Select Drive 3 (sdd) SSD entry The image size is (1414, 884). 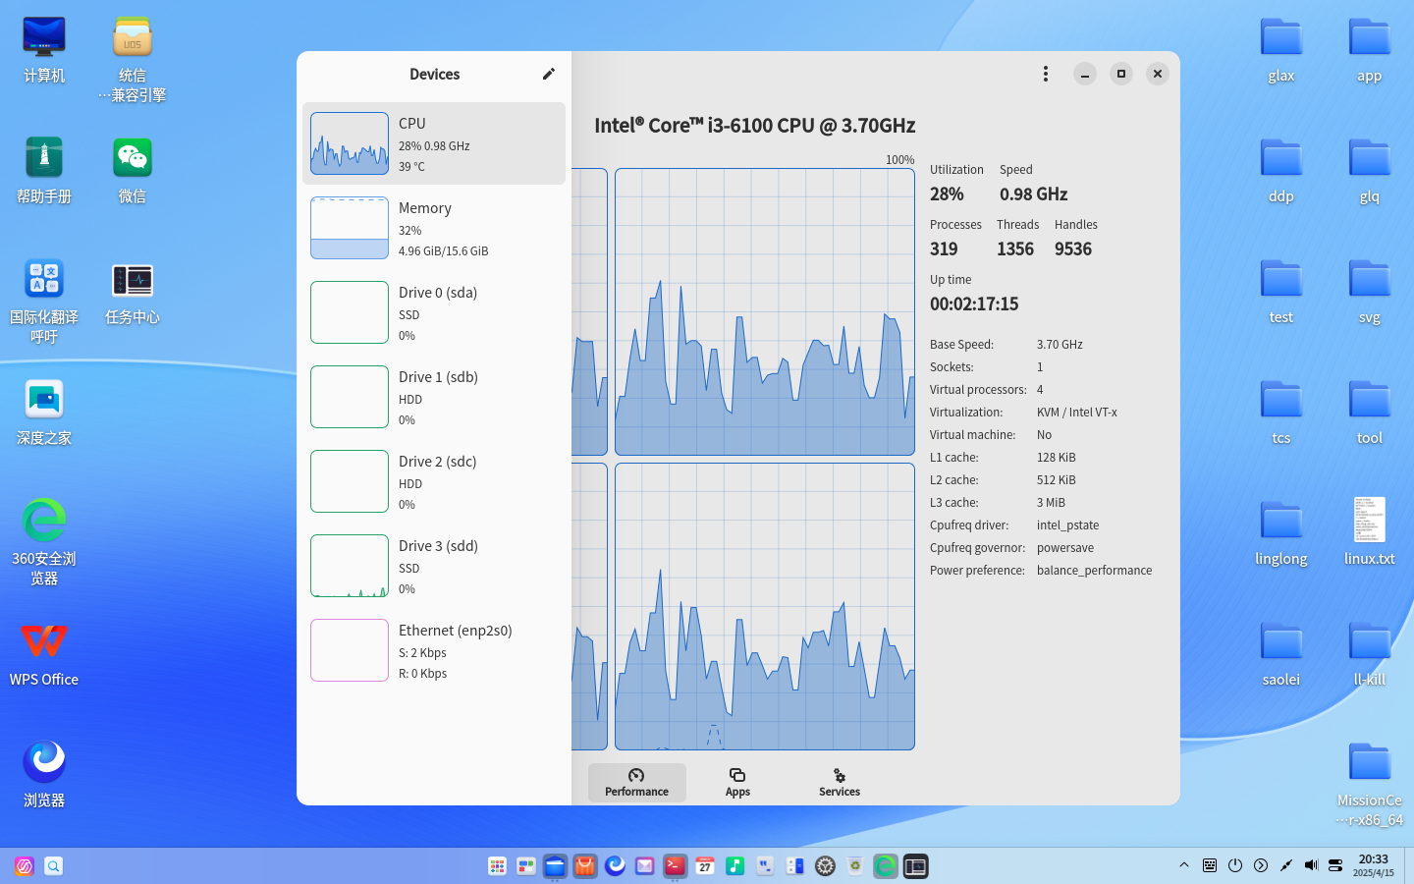click(434, 566)
